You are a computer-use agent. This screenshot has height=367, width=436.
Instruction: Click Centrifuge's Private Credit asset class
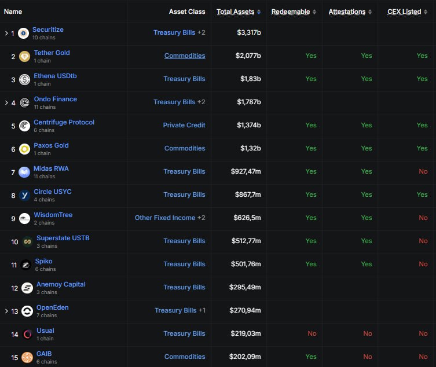(184, 125)
